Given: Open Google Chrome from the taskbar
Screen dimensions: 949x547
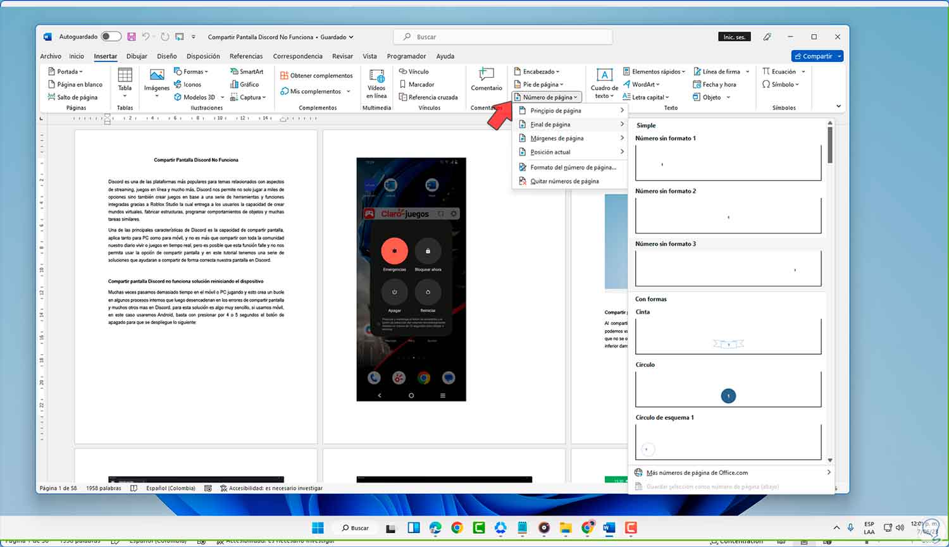Looking at the screenshot, I should point(457,528).
